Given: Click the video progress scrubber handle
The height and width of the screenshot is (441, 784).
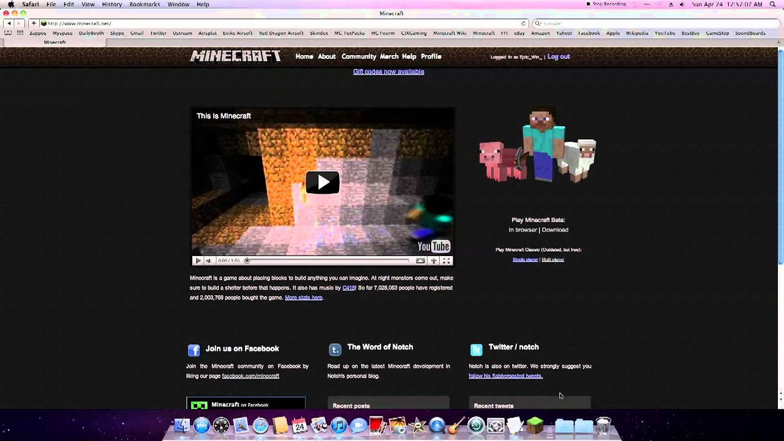Looking at the screenshot, I should click(247, 260).
